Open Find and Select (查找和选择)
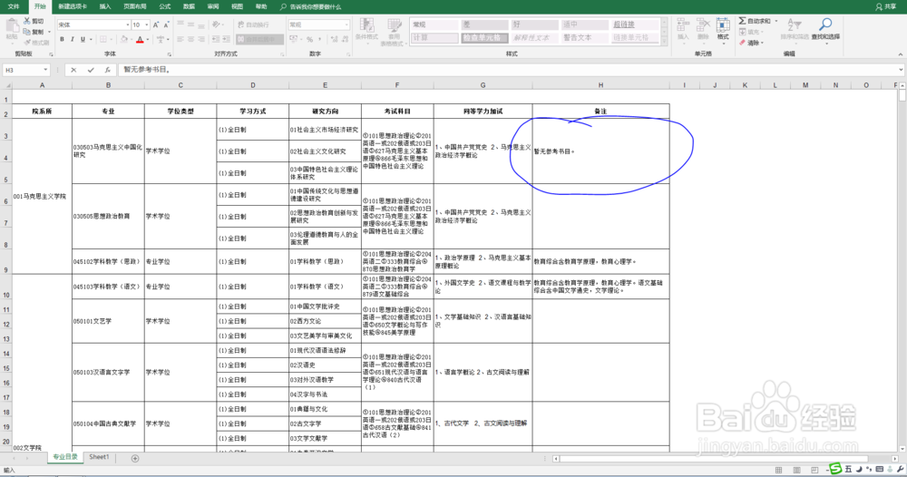Viewport: 907px width, 477px height. pos(825,29)
